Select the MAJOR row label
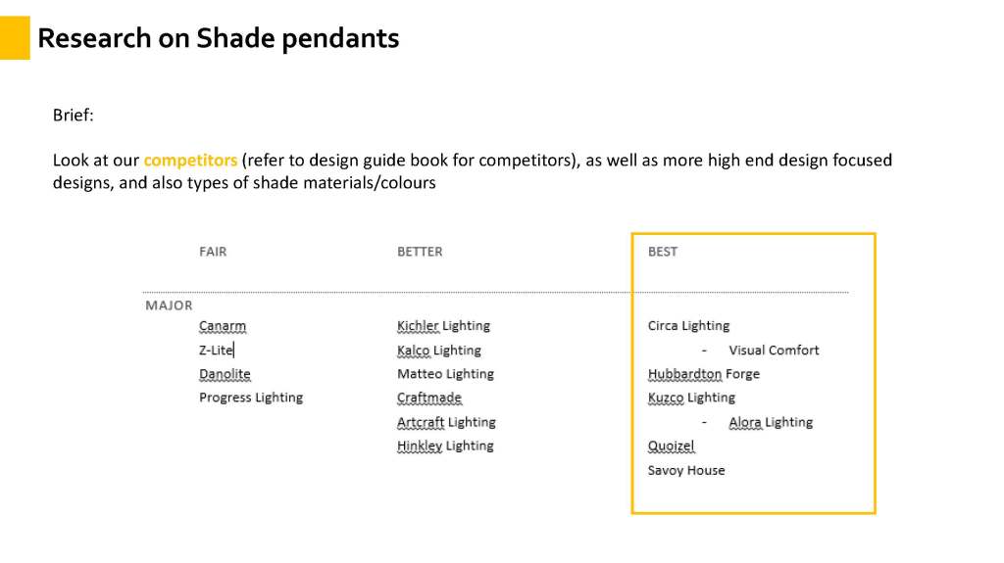Viewport: 1004px width, 563px height. coord(169,305)
